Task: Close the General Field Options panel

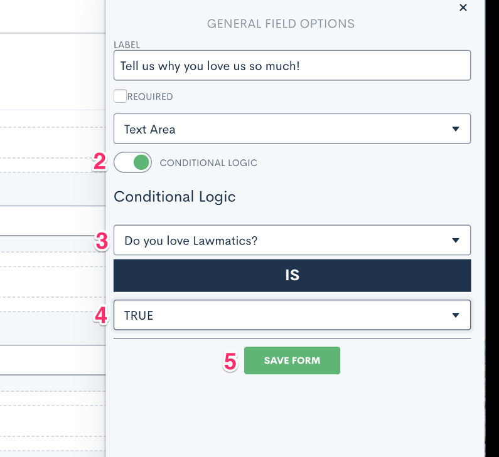Action: click(463, 8)
